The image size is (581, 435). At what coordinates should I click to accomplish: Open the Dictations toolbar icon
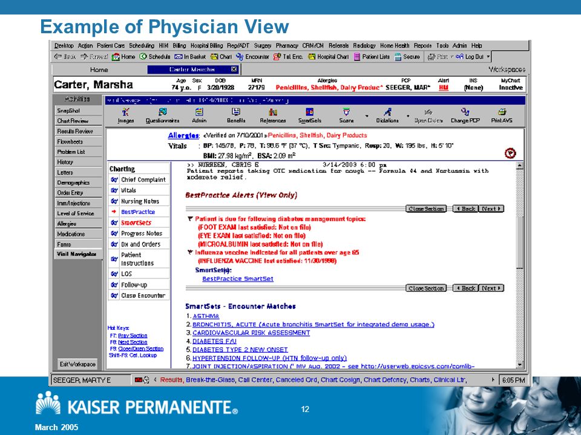(x=387, y=116)
